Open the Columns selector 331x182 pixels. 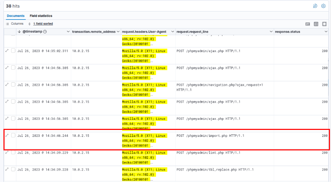(x=15, y=24)
